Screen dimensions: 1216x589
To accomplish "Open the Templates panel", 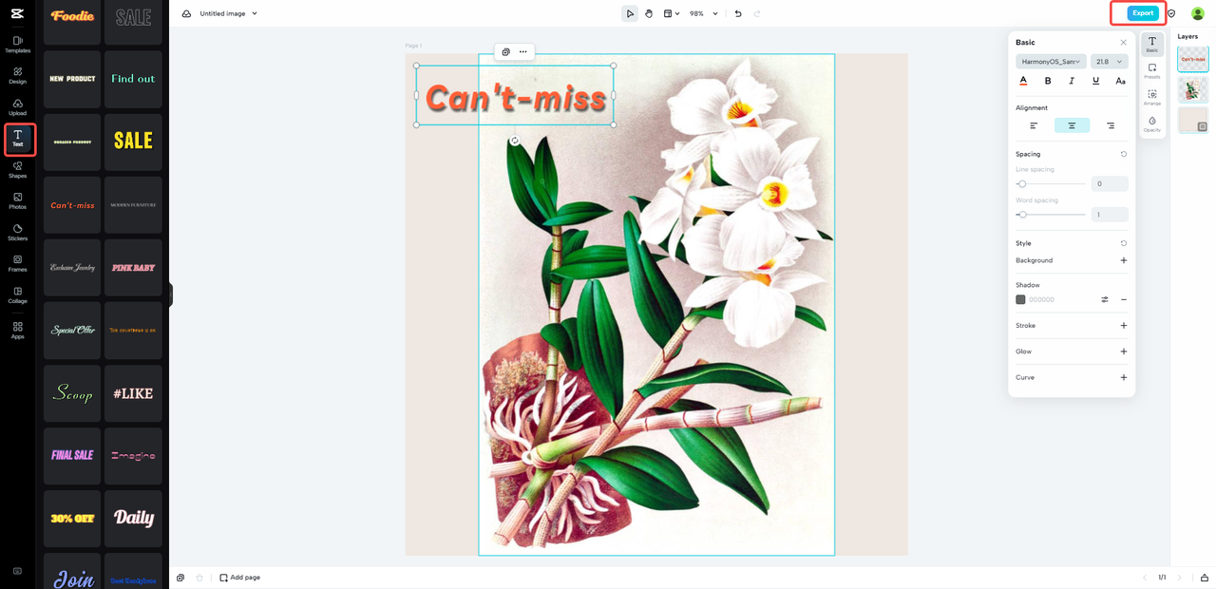I will [17, 45].
